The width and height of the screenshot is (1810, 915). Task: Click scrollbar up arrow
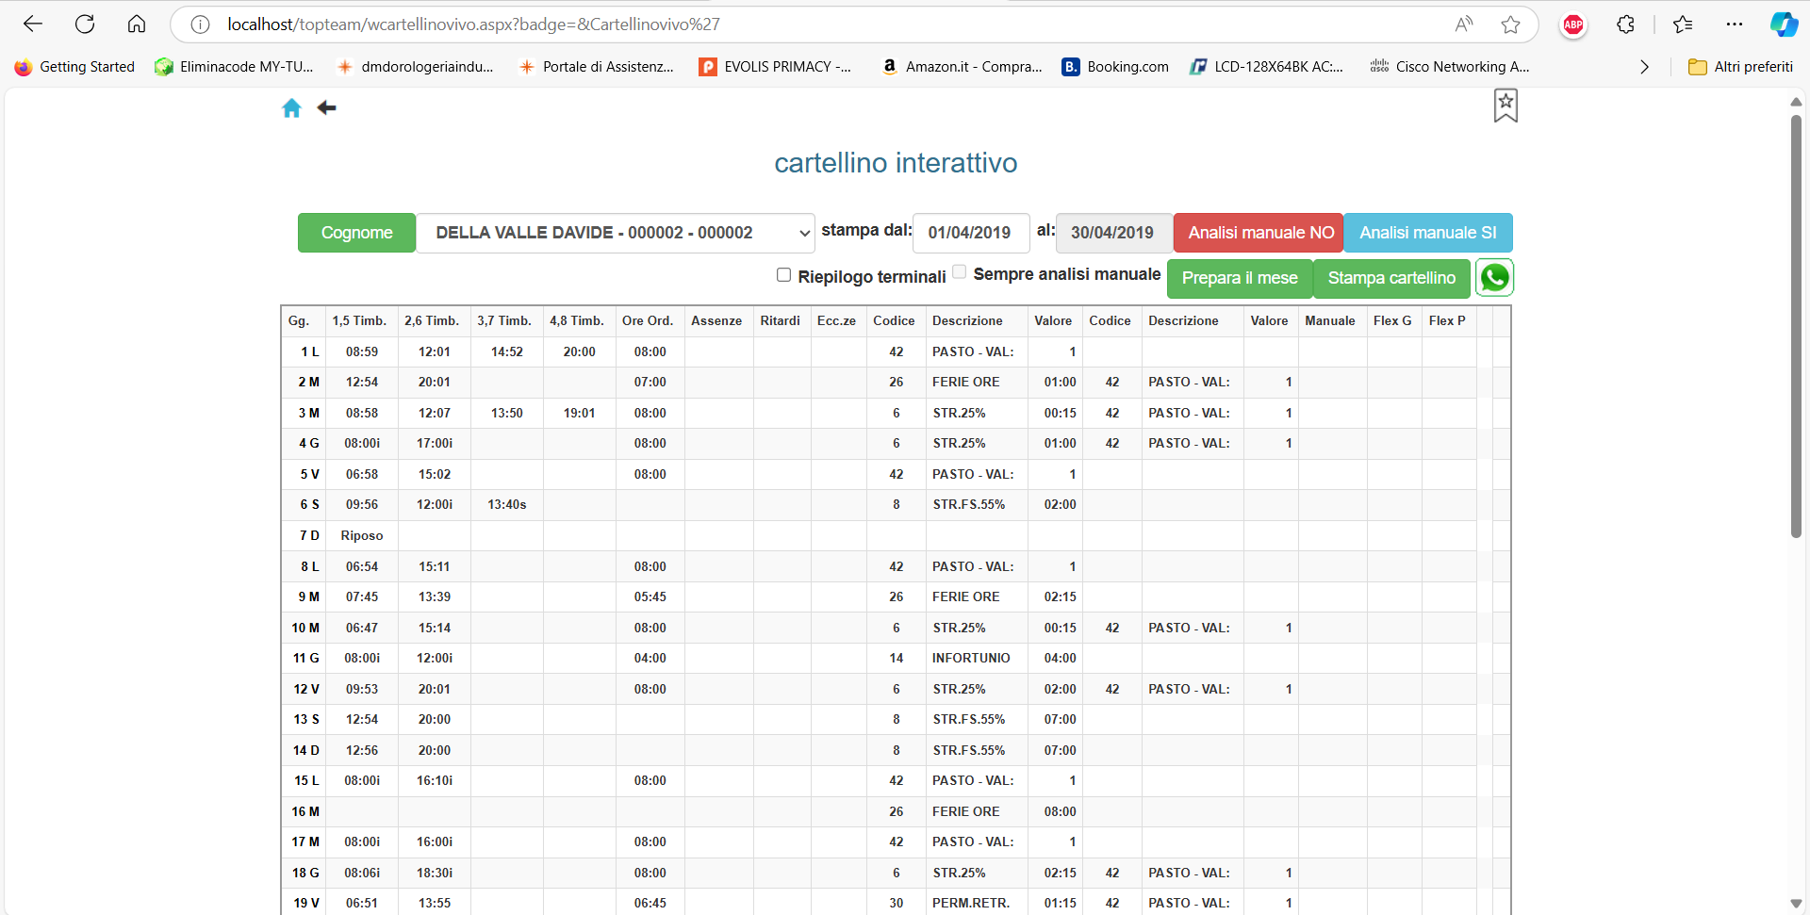point(1796,101)
